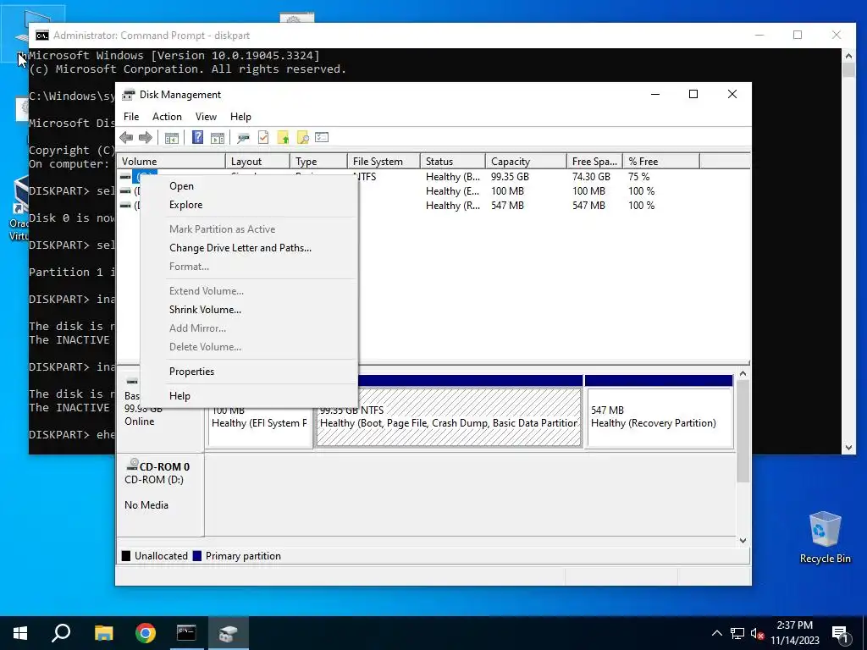The width and height of the screenshot is (867, 650).
Task: Click the yellow folder with green arrow icon
Action: 283,138
